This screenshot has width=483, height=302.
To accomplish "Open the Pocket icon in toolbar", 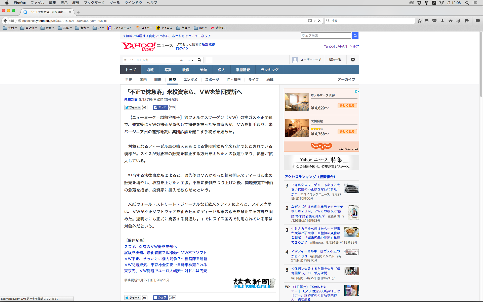I will click(434, 21).
